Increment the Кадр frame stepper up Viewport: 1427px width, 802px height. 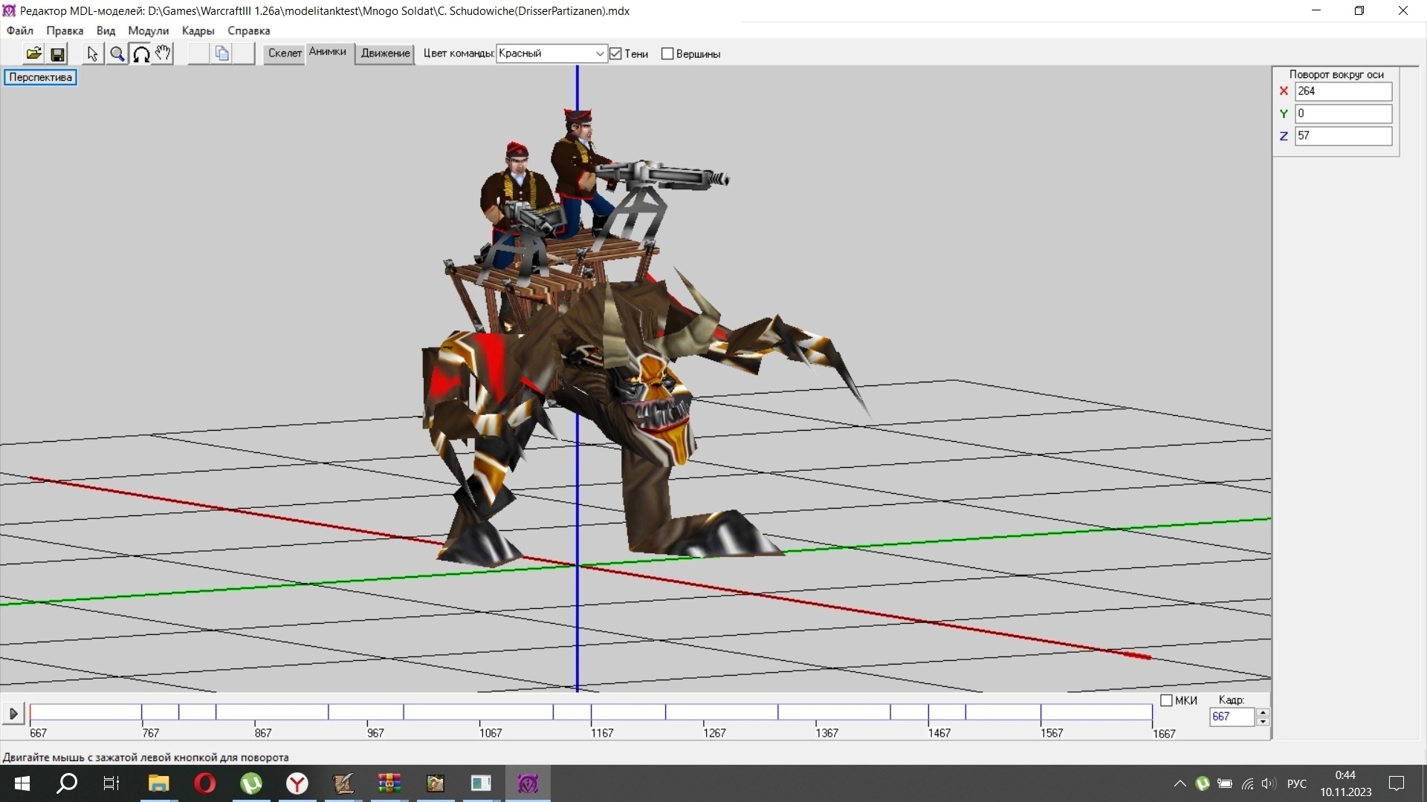1263,712
